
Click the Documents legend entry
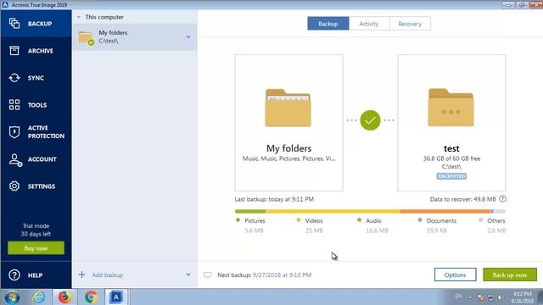click(437, 225)
